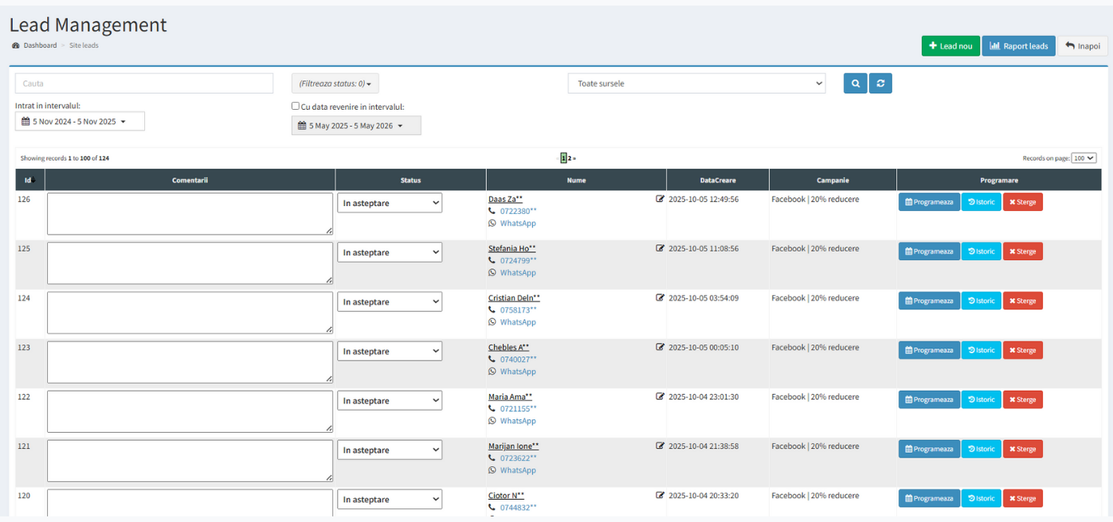
Task: Open the Filtreaza status dropdown
Action: click(x=335, y=84)
